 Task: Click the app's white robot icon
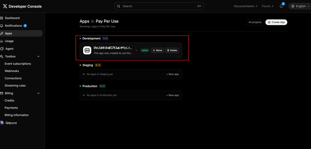pyautogui.click(x=87, y=50)
